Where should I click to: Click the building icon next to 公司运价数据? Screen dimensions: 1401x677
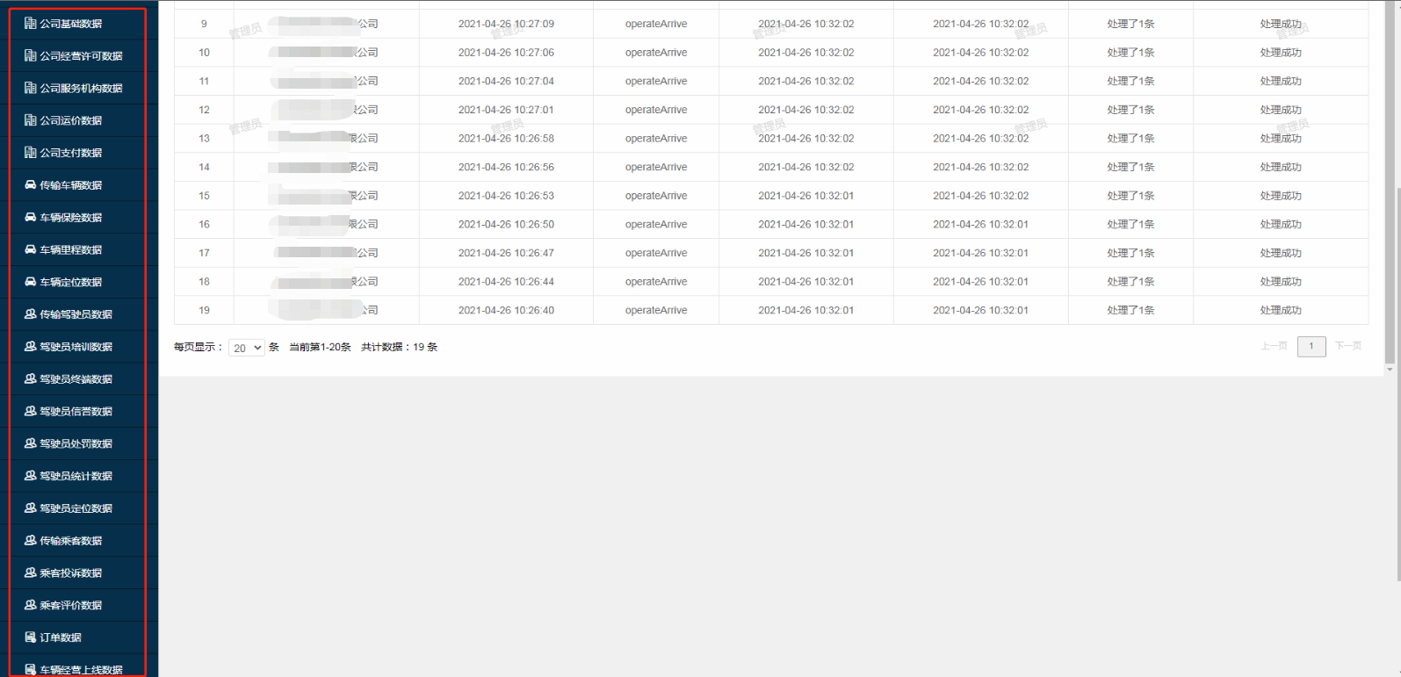point(30,120)
